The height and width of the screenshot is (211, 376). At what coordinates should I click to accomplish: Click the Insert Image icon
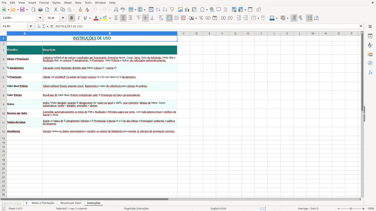(180, 10)
